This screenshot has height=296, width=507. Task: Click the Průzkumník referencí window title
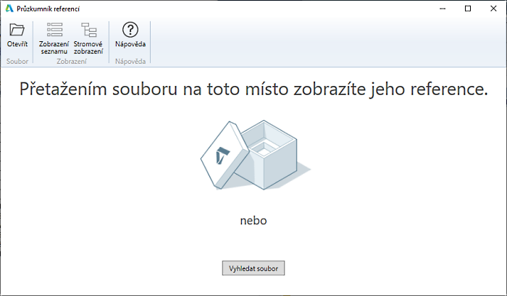coord(49,8)
